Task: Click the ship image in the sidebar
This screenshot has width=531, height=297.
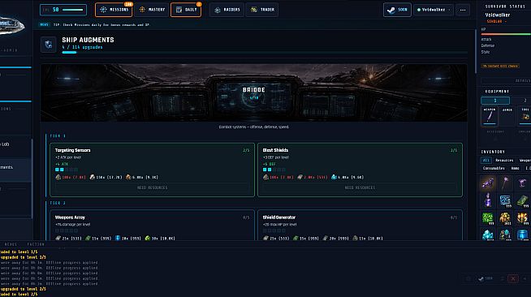Action: (x=12, y=25)
